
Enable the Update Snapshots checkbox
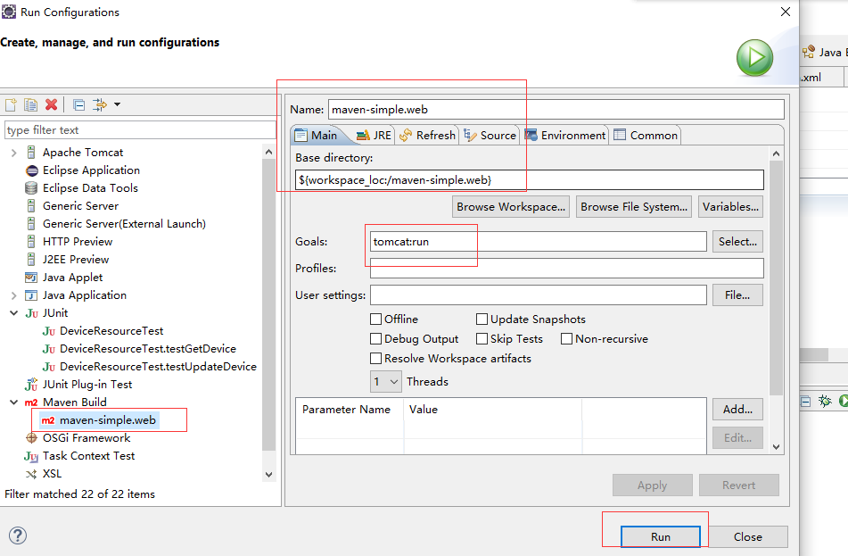482,319
